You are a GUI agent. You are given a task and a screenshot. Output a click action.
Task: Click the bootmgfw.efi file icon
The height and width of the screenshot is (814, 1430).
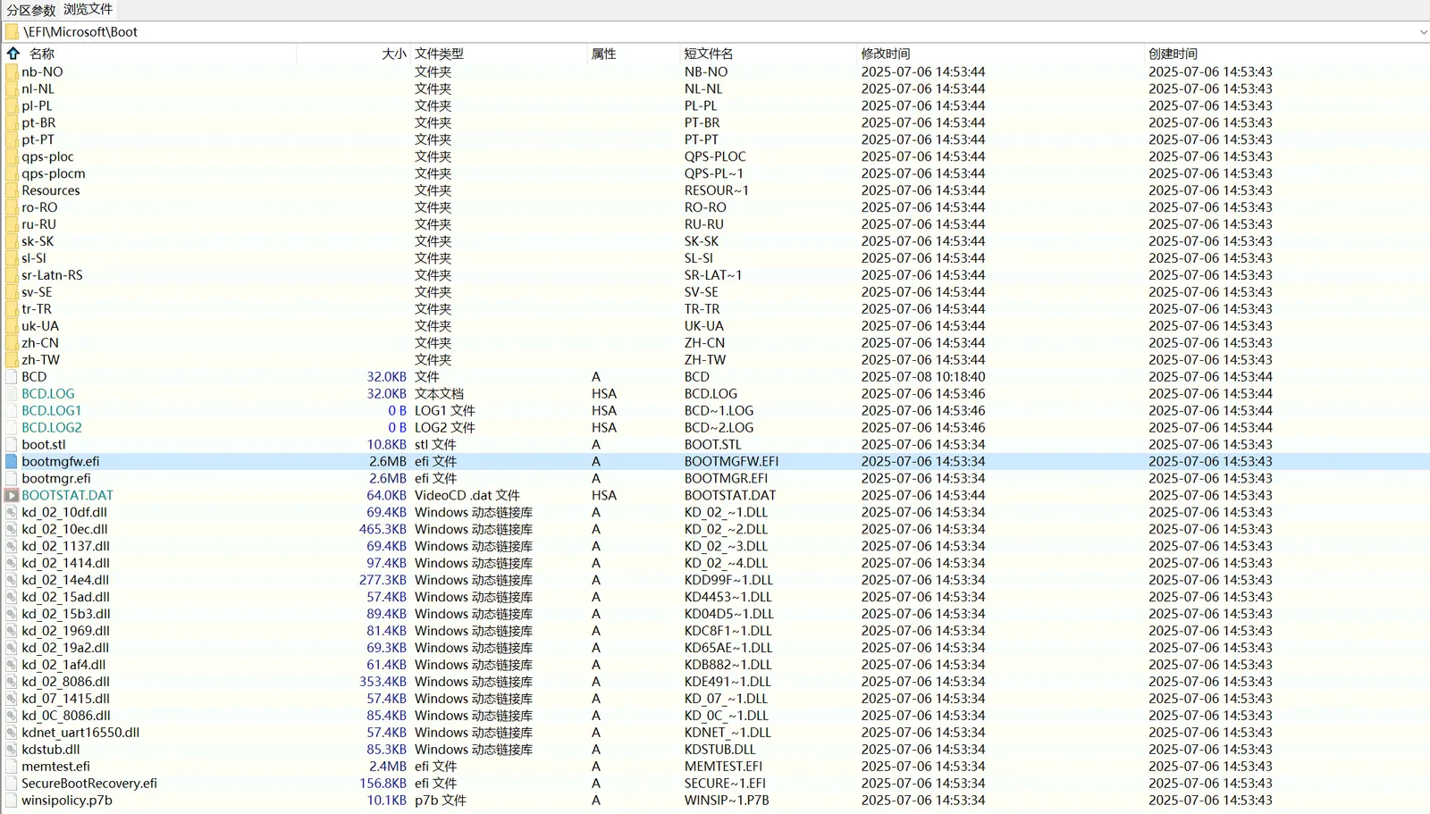point(12,461)
